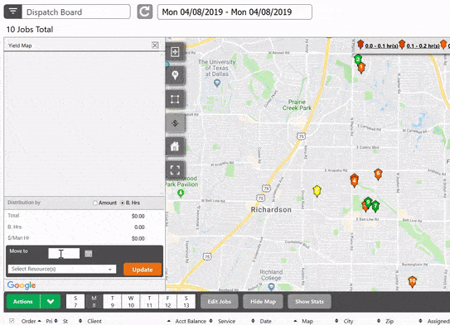Click the home icon on map toolbar

point(175,146)
